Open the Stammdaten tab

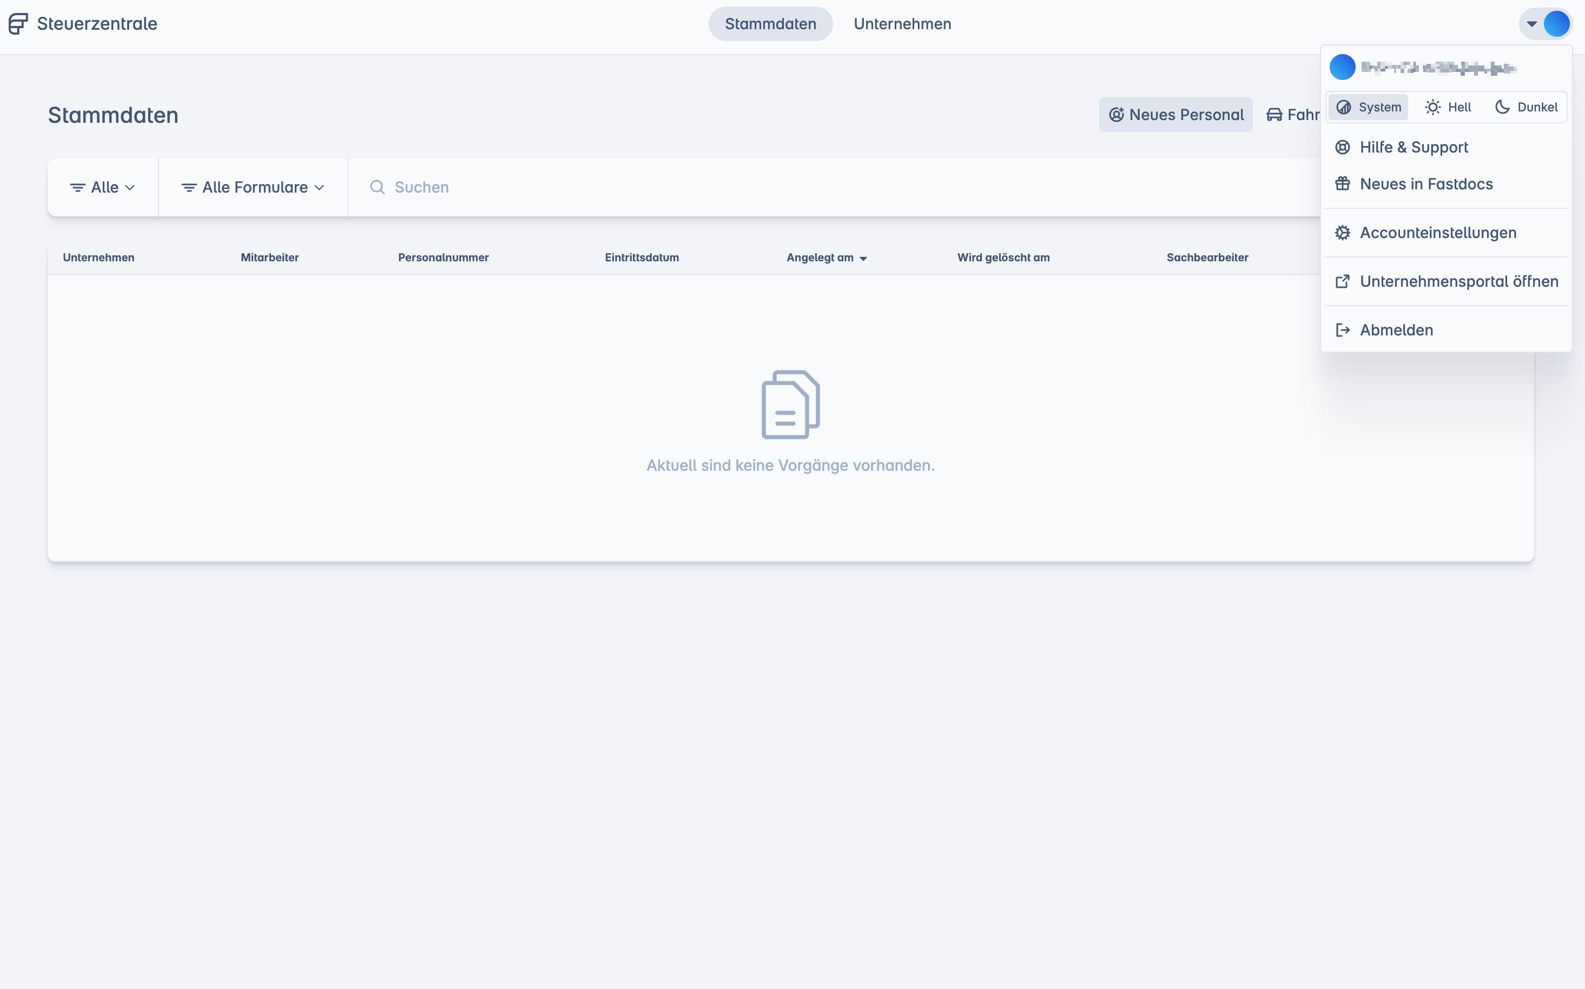tap(770, 24)
